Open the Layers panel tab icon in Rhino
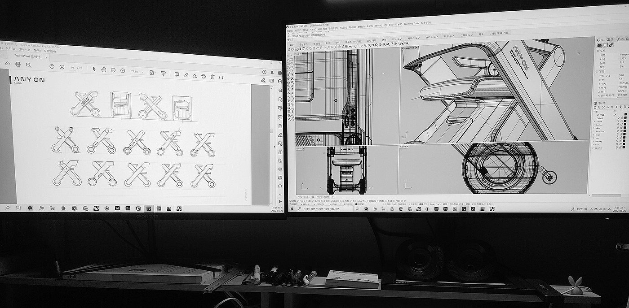 click(x=595, y=103)
